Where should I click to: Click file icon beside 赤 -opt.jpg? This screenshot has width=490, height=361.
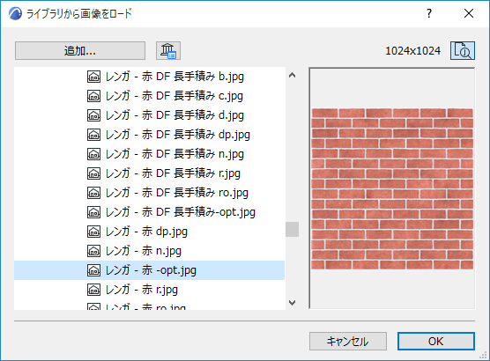click(93, 270)
